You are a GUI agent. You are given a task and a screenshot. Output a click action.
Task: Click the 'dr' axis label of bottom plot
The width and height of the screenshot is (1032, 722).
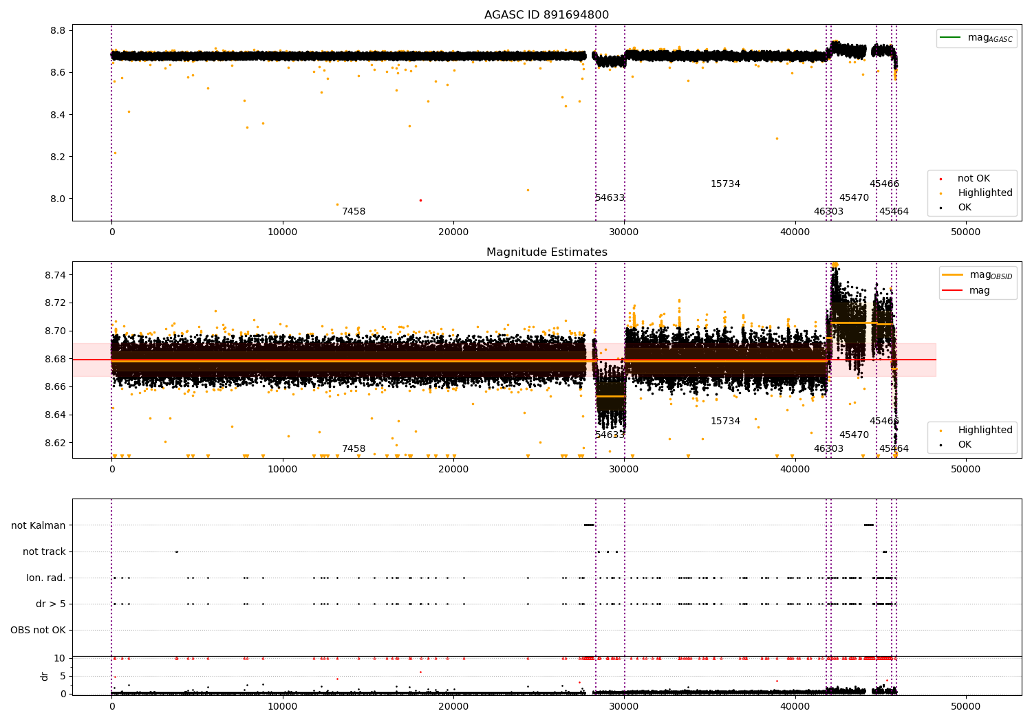coord(45,676)
